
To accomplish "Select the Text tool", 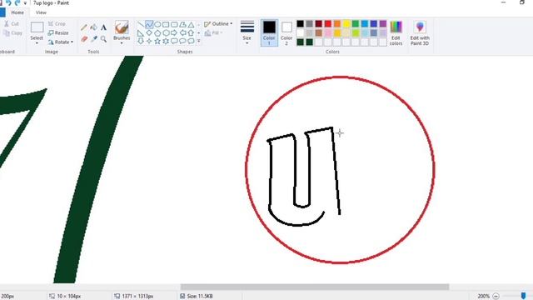I will 103,27.
